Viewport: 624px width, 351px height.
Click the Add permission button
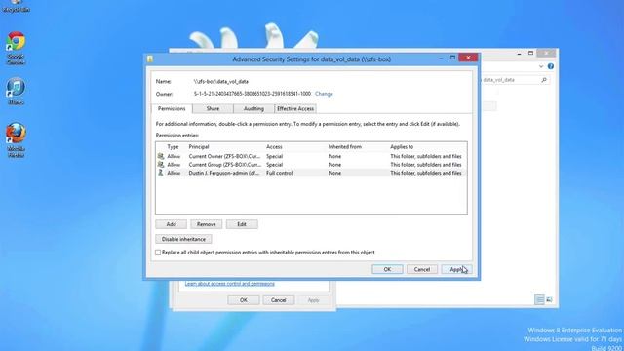click(x=172, y=224)
